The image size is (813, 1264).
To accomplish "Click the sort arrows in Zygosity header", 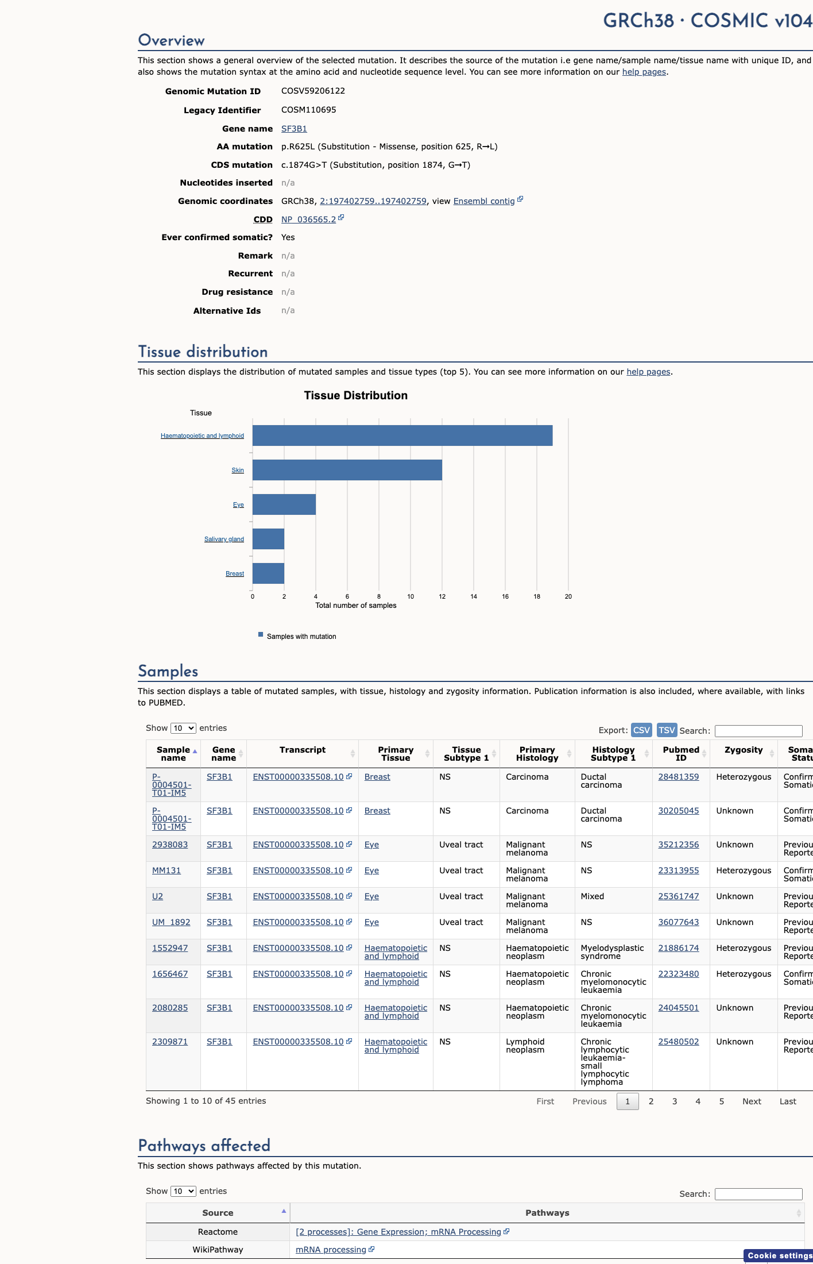I will pos(772,754).
